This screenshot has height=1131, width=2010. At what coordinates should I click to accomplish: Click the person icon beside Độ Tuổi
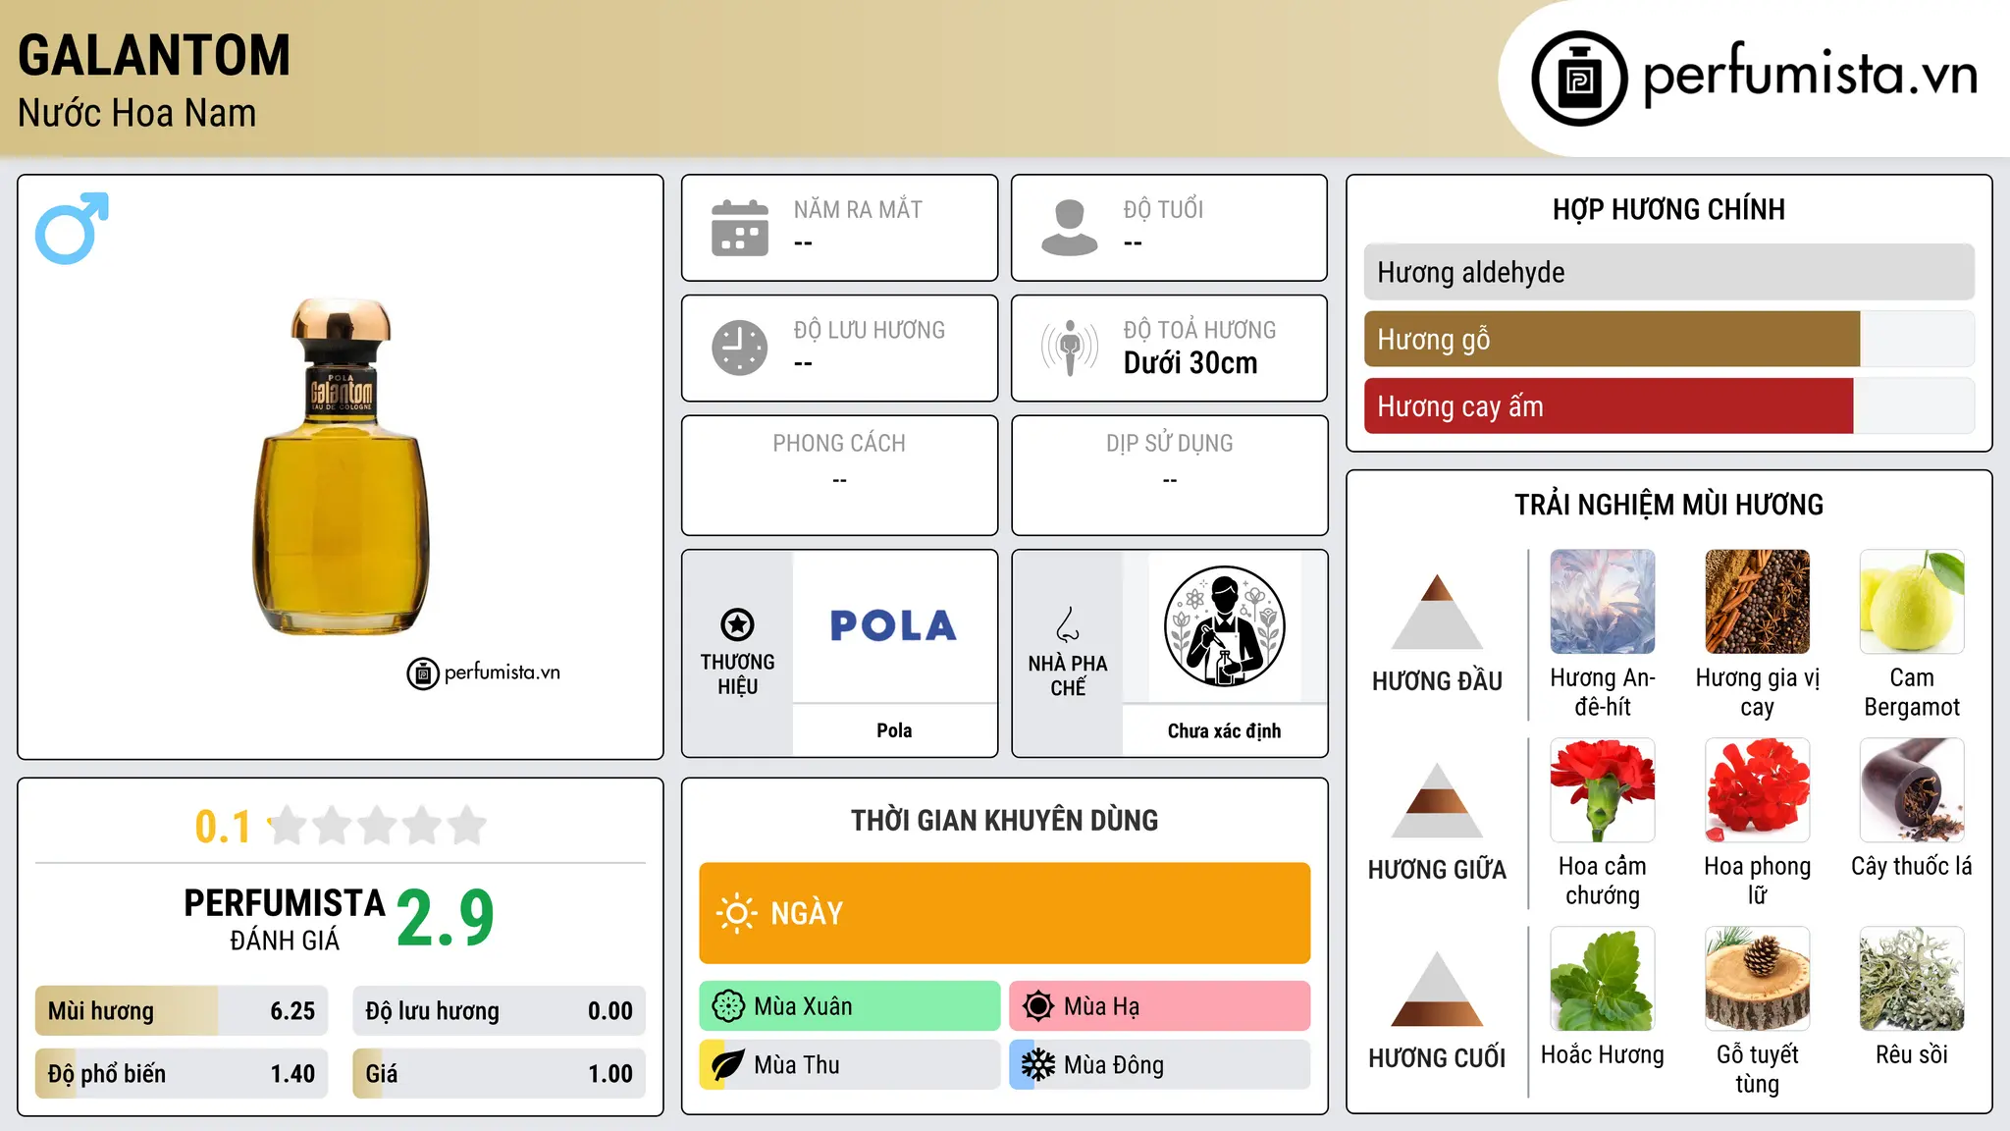1070,228
